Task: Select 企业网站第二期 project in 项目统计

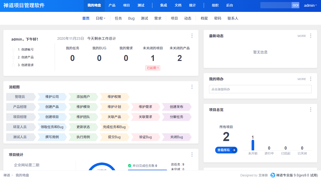Action: click(27, 165)
